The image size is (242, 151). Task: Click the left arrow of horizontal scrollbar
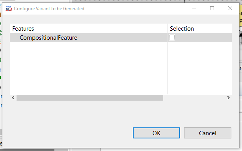click(x=13, y=98)
